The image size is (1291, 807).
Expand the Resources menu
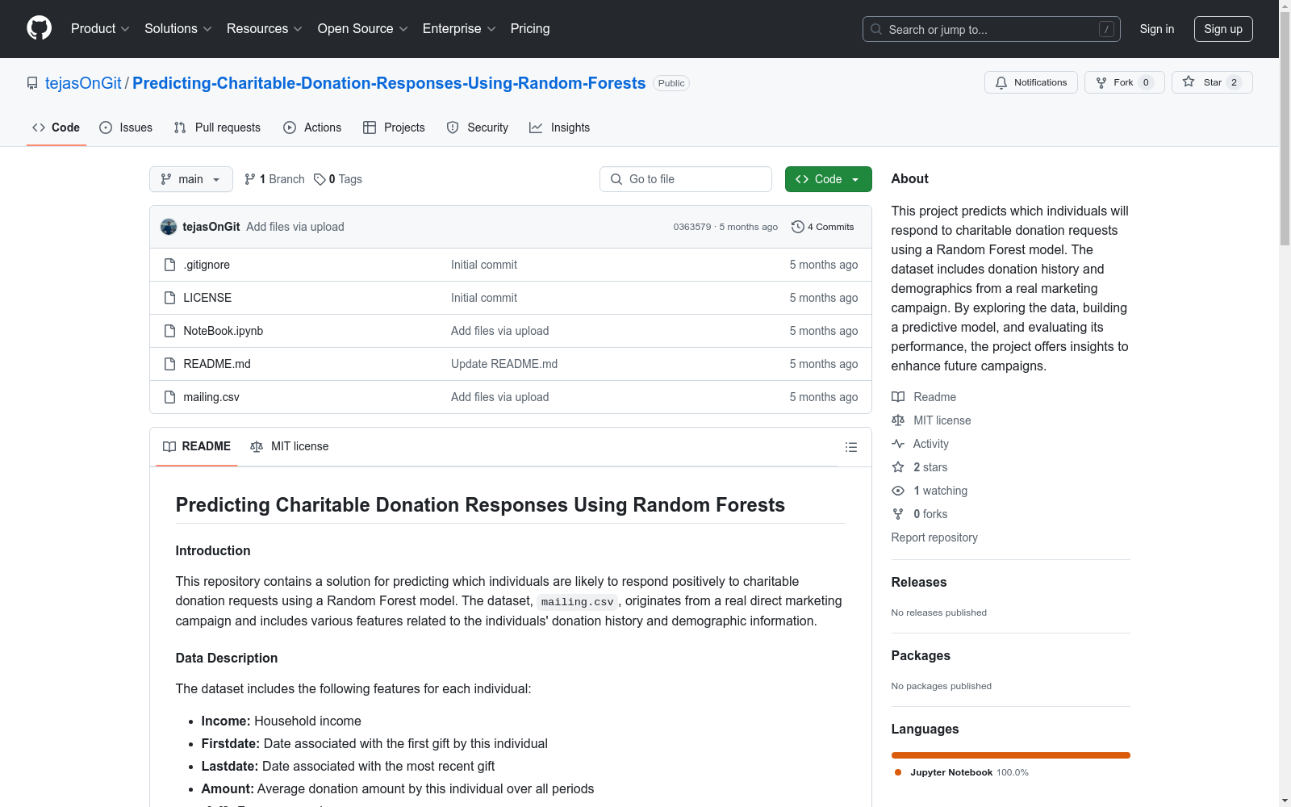click(x=265, y=29)
